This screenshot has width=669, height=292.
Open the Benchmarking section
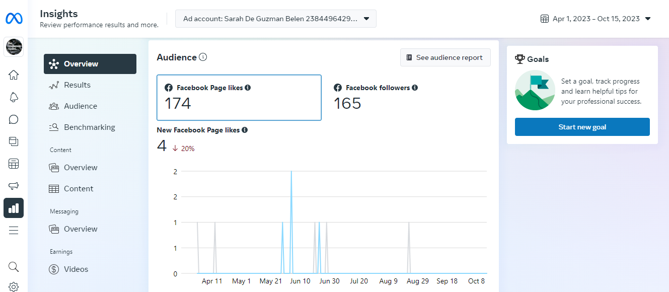(89, 127)
